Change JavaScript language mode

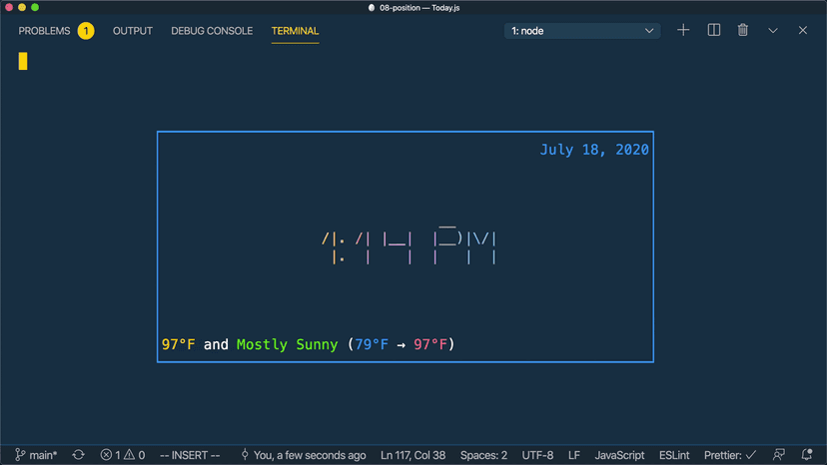[619, 455]
